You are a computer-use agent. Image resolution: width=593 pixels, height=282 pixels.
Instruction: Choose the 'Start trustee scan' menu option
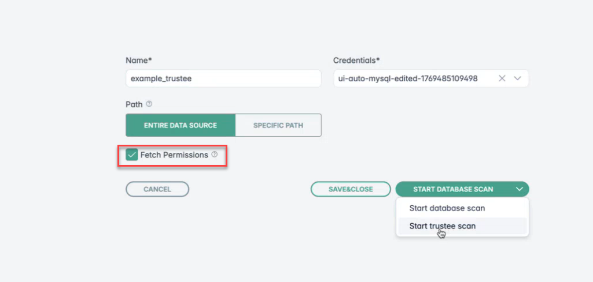point(443,226)
